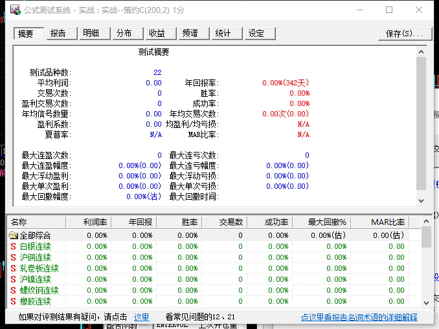
Task: Click the S icon beside 沪镍连续
Action: coord(13,279)
